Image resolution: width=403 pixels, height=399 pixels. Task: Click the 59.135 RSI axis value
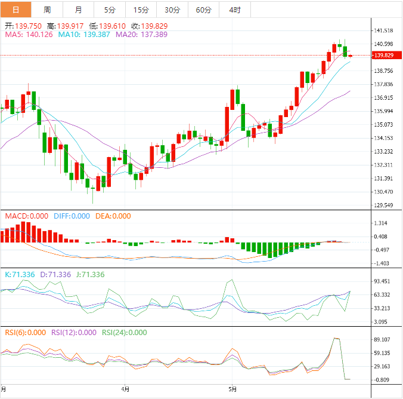coord(382,353)
